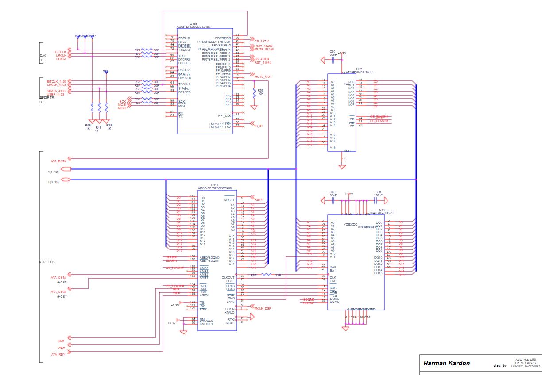Click capacitor C50 above U12

coord(332,58)
